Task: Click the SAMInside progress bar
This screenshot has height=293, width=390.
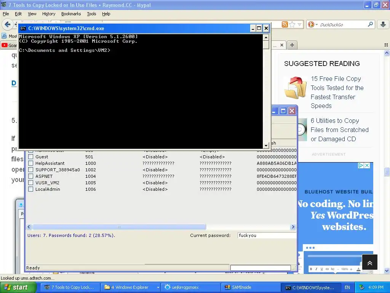Action: click(261, 268)
